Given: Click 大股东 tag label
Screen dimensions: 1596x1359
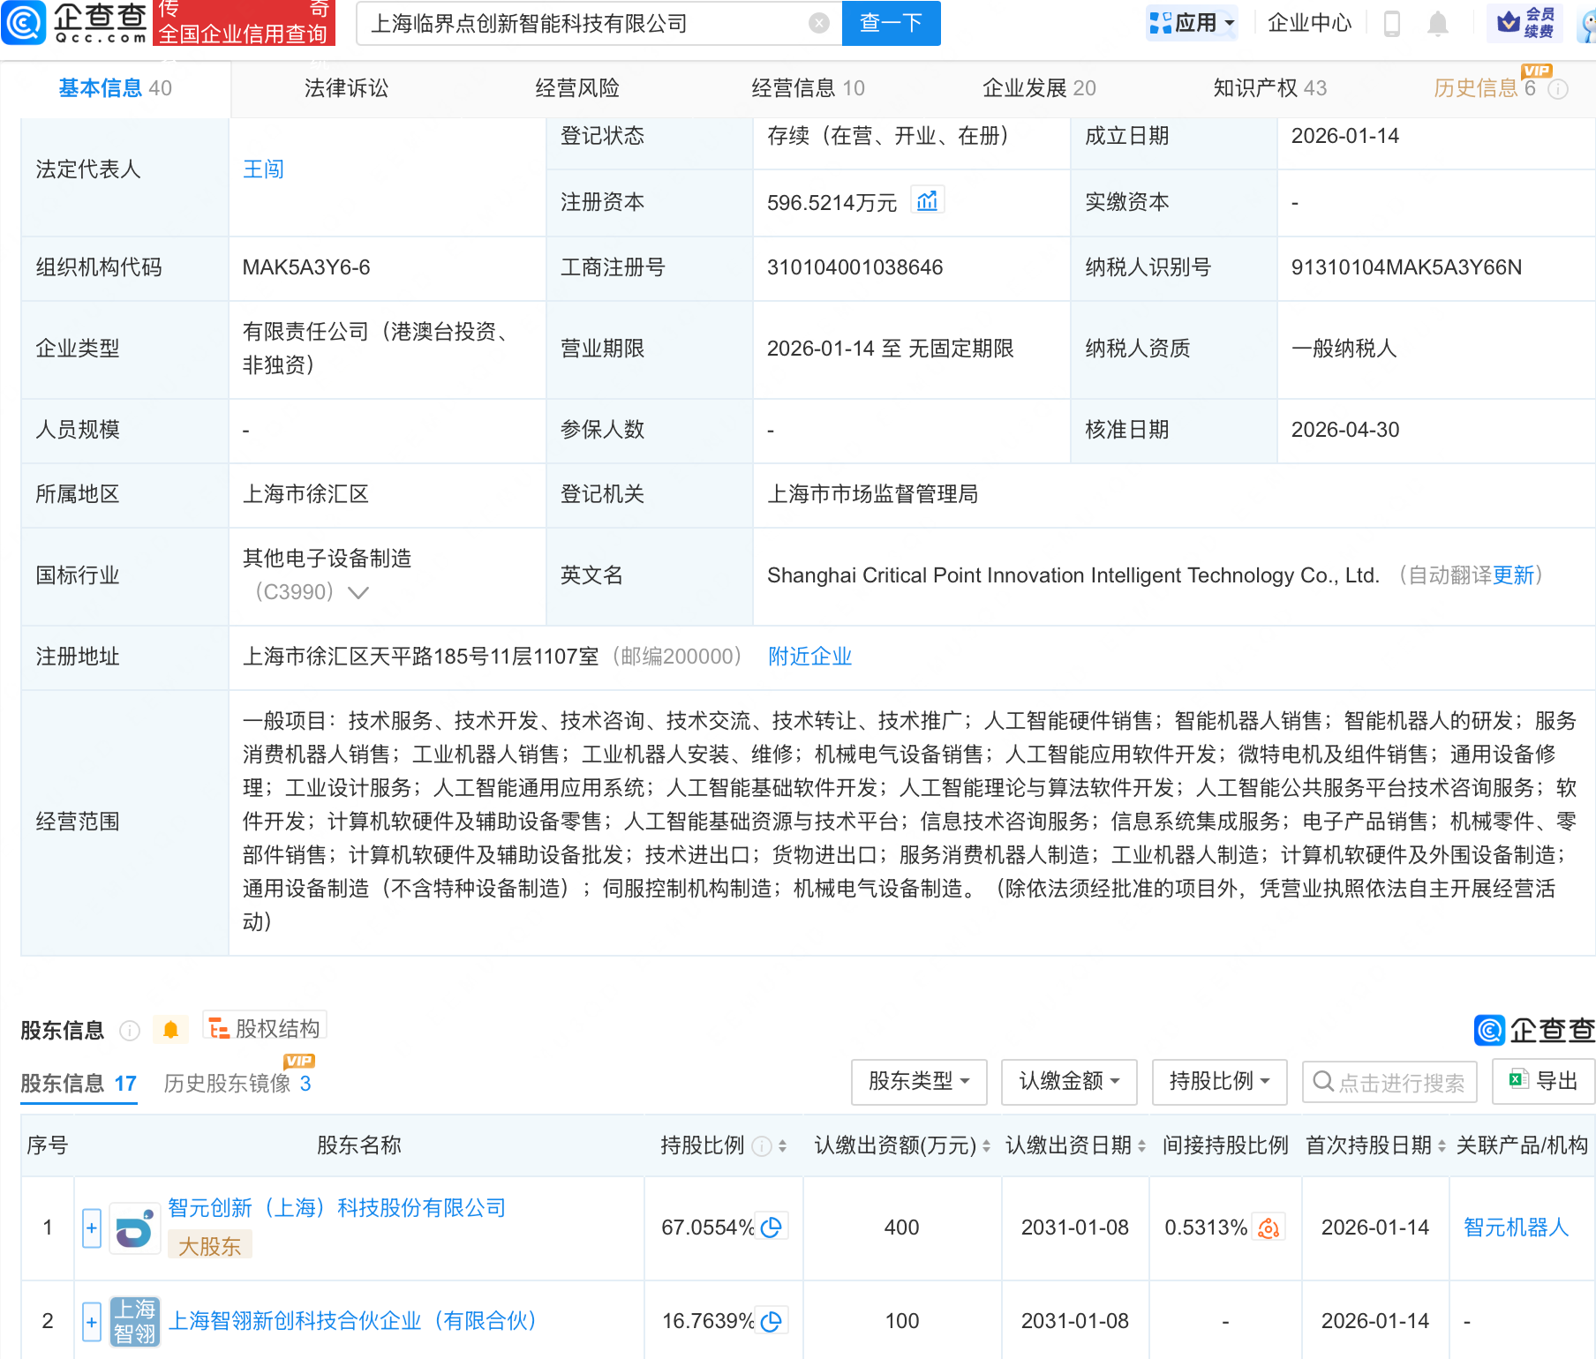Looking at the screenshot, I should point(209,1246).
